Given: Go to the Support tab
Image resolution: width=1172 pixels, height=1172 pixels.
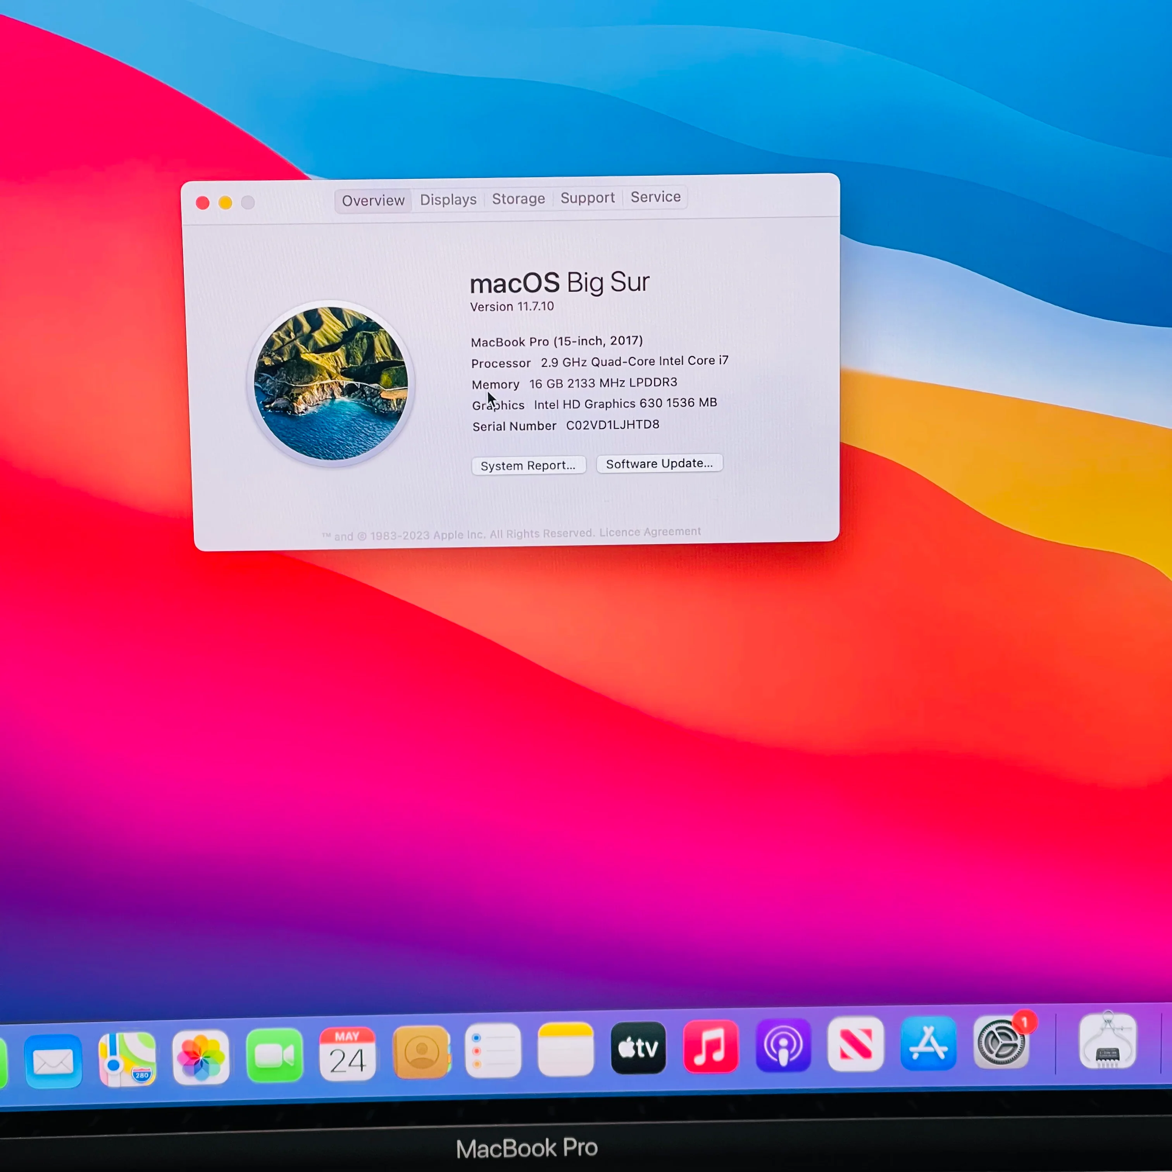Looking at the screenshot, I should pos(588,198).
